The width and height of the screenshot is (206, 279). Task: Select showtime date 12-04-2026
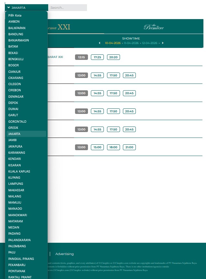149,43
